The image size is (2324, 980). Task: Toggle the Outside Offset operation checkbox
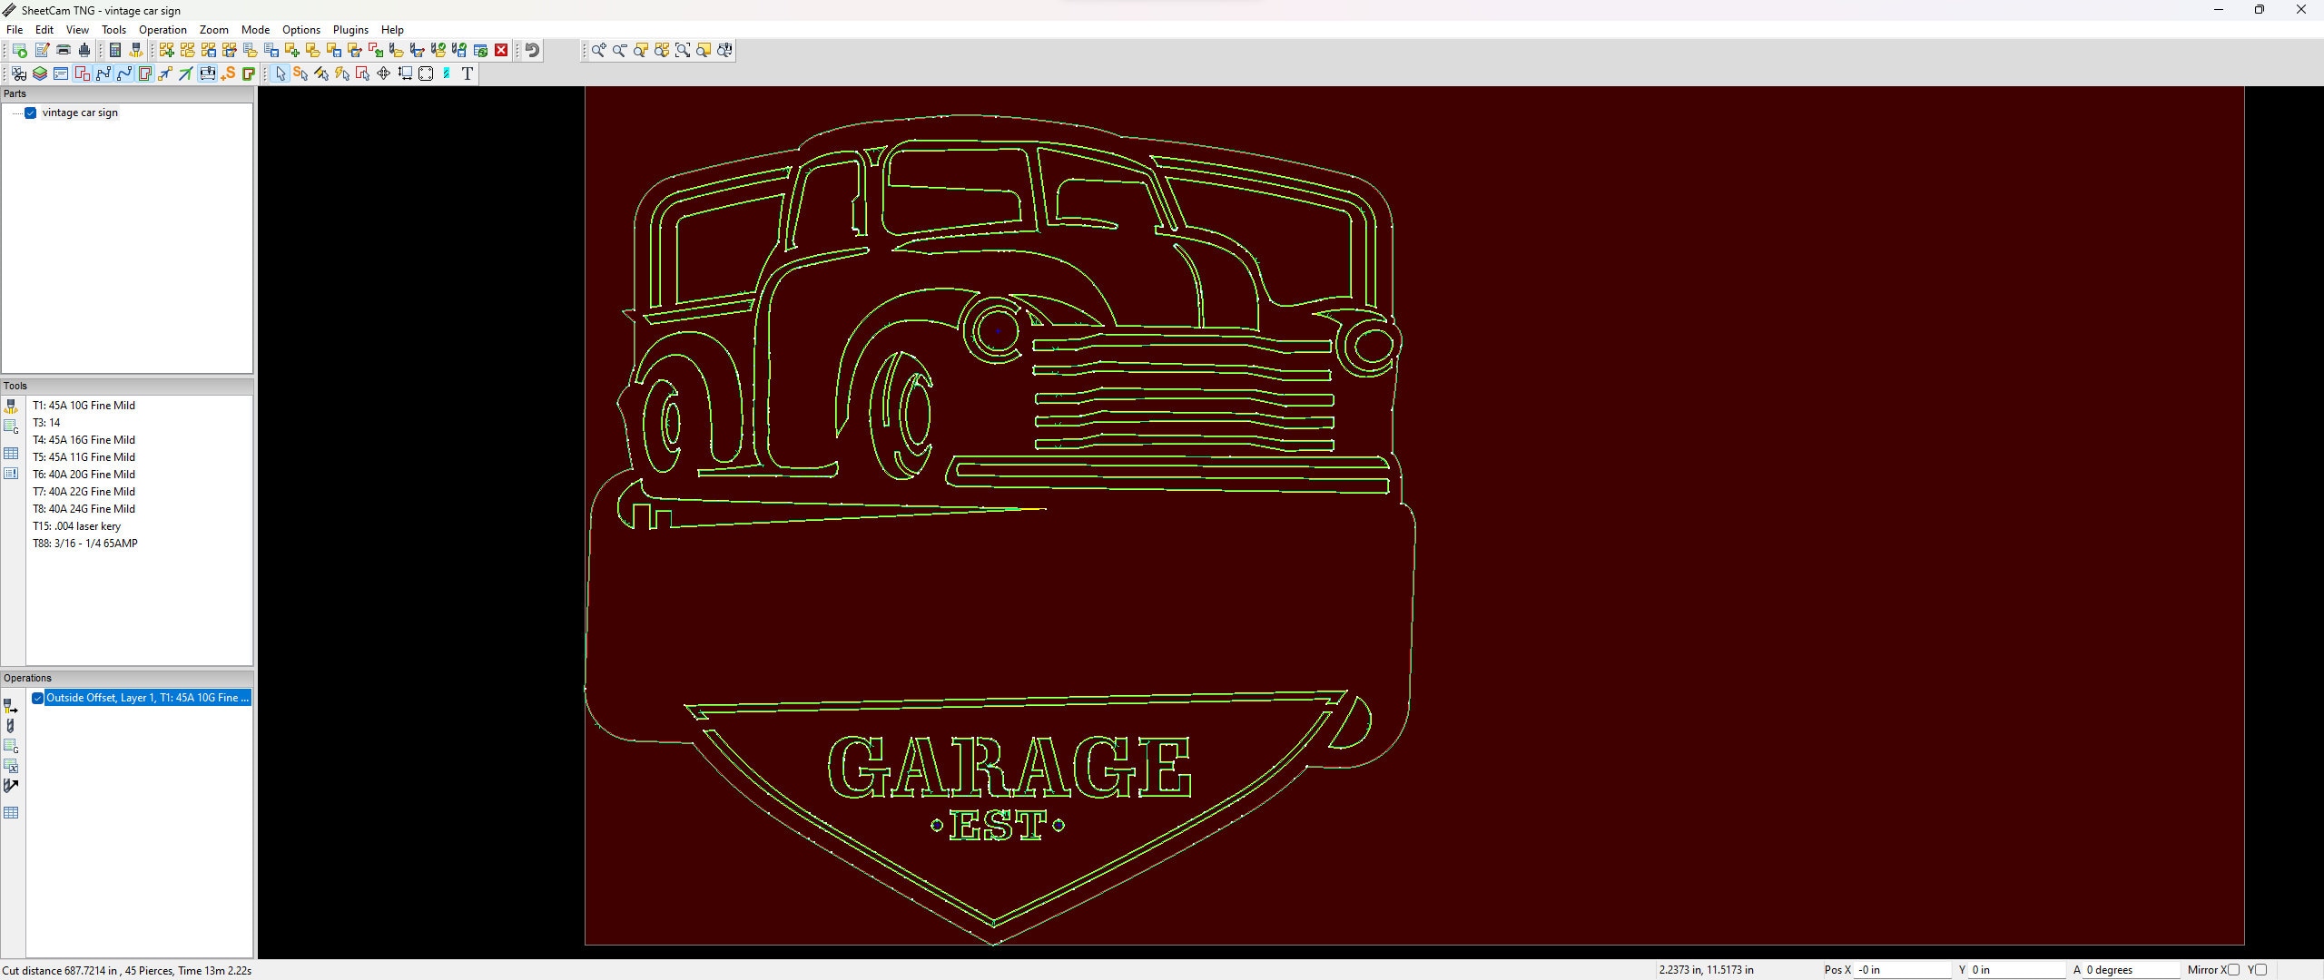tap(38, 697)
